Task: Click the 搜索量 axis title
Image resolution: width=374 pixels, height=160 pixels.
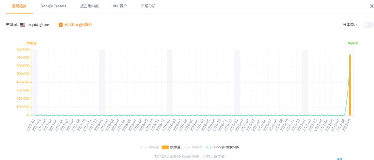Action: [32, 43]
